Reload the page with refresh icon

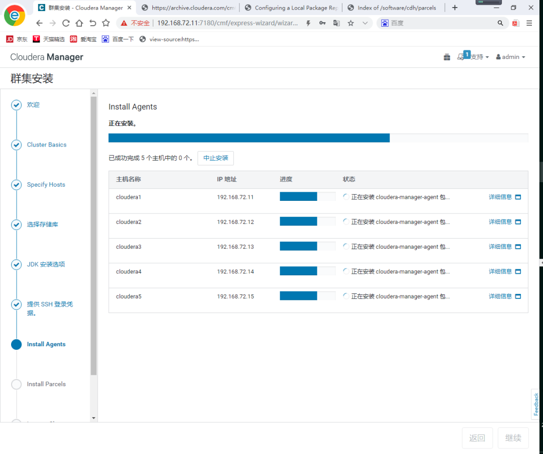[x=66, y=23]
